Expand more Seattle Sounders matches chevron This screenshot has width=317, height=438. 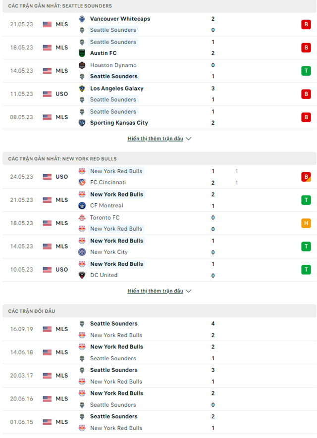189,139
